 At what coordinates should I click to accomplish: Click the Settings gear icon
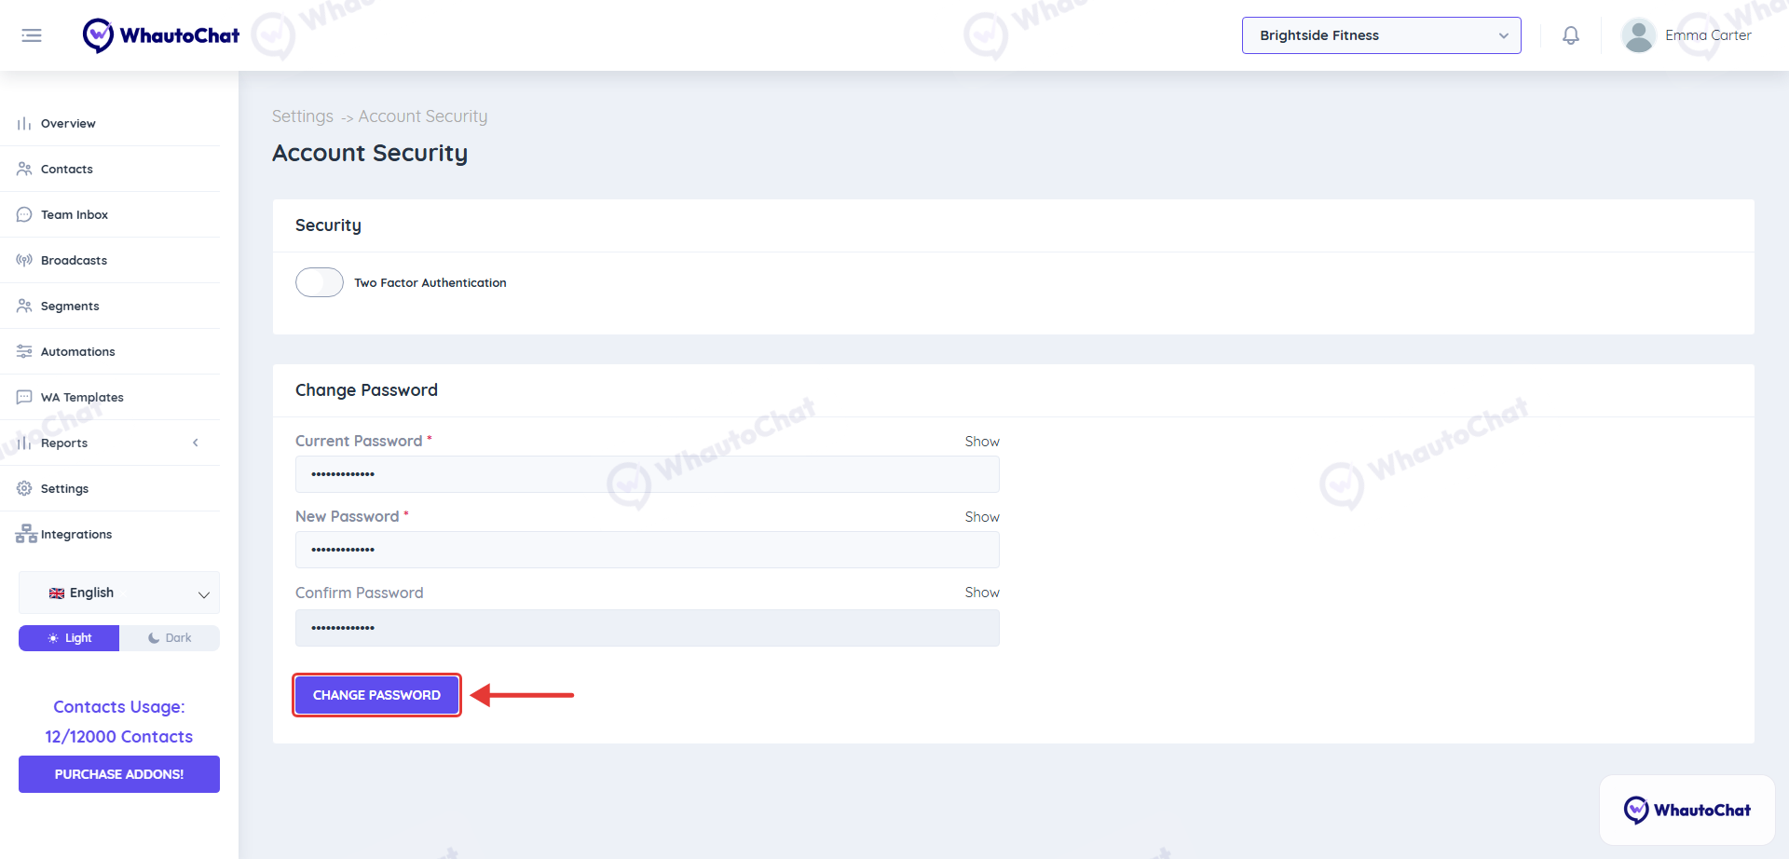[x=24, y=488]
